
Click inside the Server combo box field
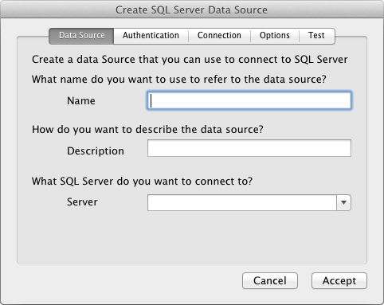point(242,202)
